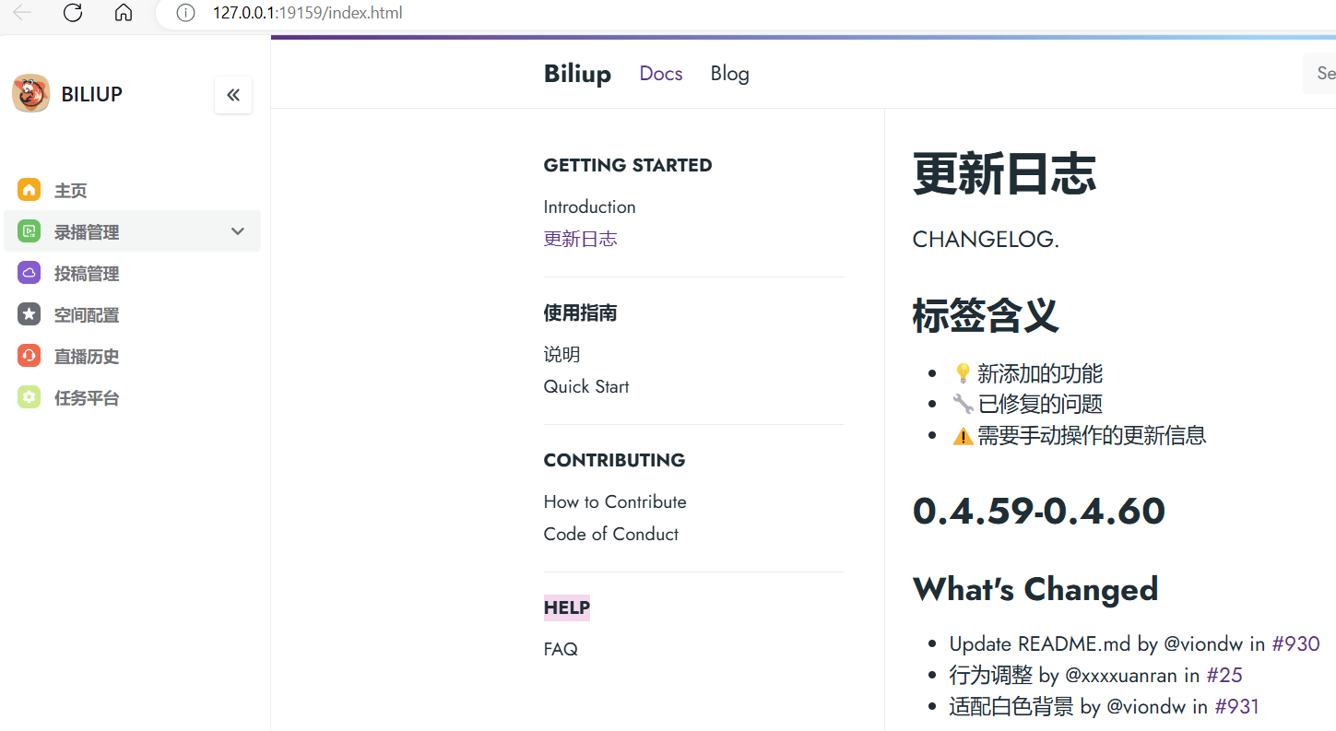1336x731 pixels.
Task: Open 空间配置 via its star icon
Action: click(29, 314)
